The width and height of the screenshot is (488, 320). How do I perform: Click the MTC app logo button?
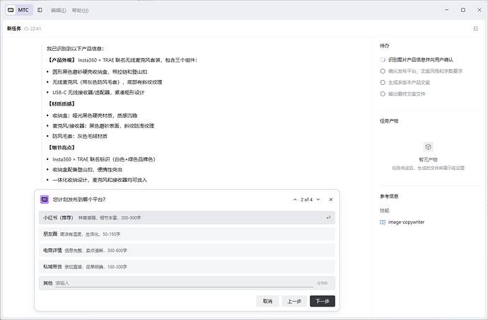[x=19, y=10]
